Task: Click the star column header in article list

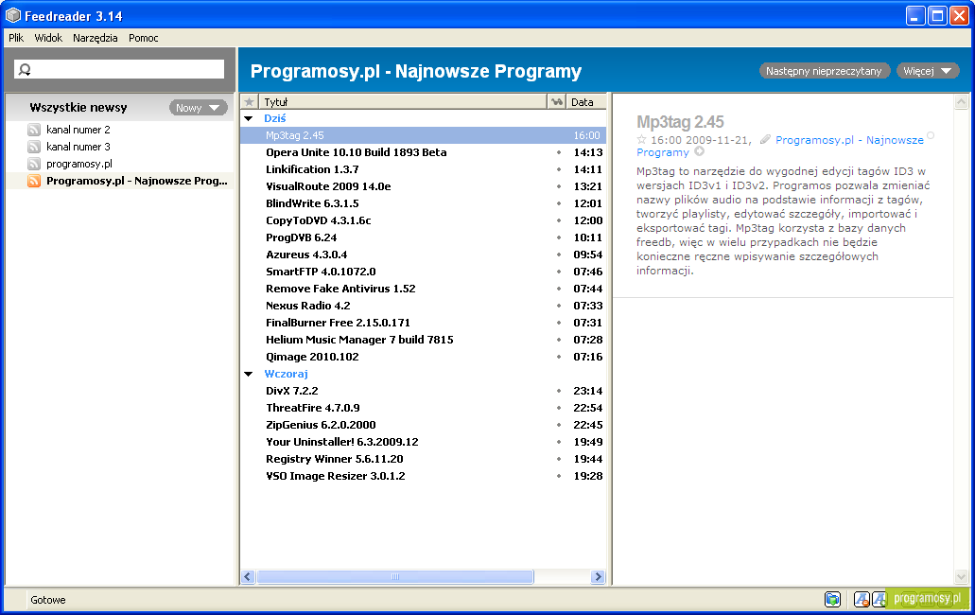Action: click(x=250, y=102)
